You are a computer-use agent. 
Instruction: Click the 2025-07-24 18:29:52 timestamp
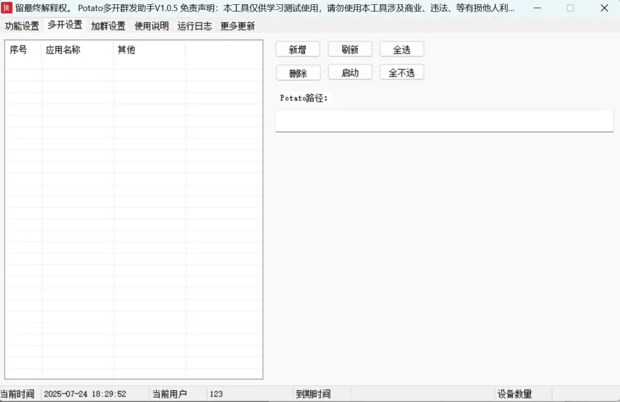click(x=85, y=394)
